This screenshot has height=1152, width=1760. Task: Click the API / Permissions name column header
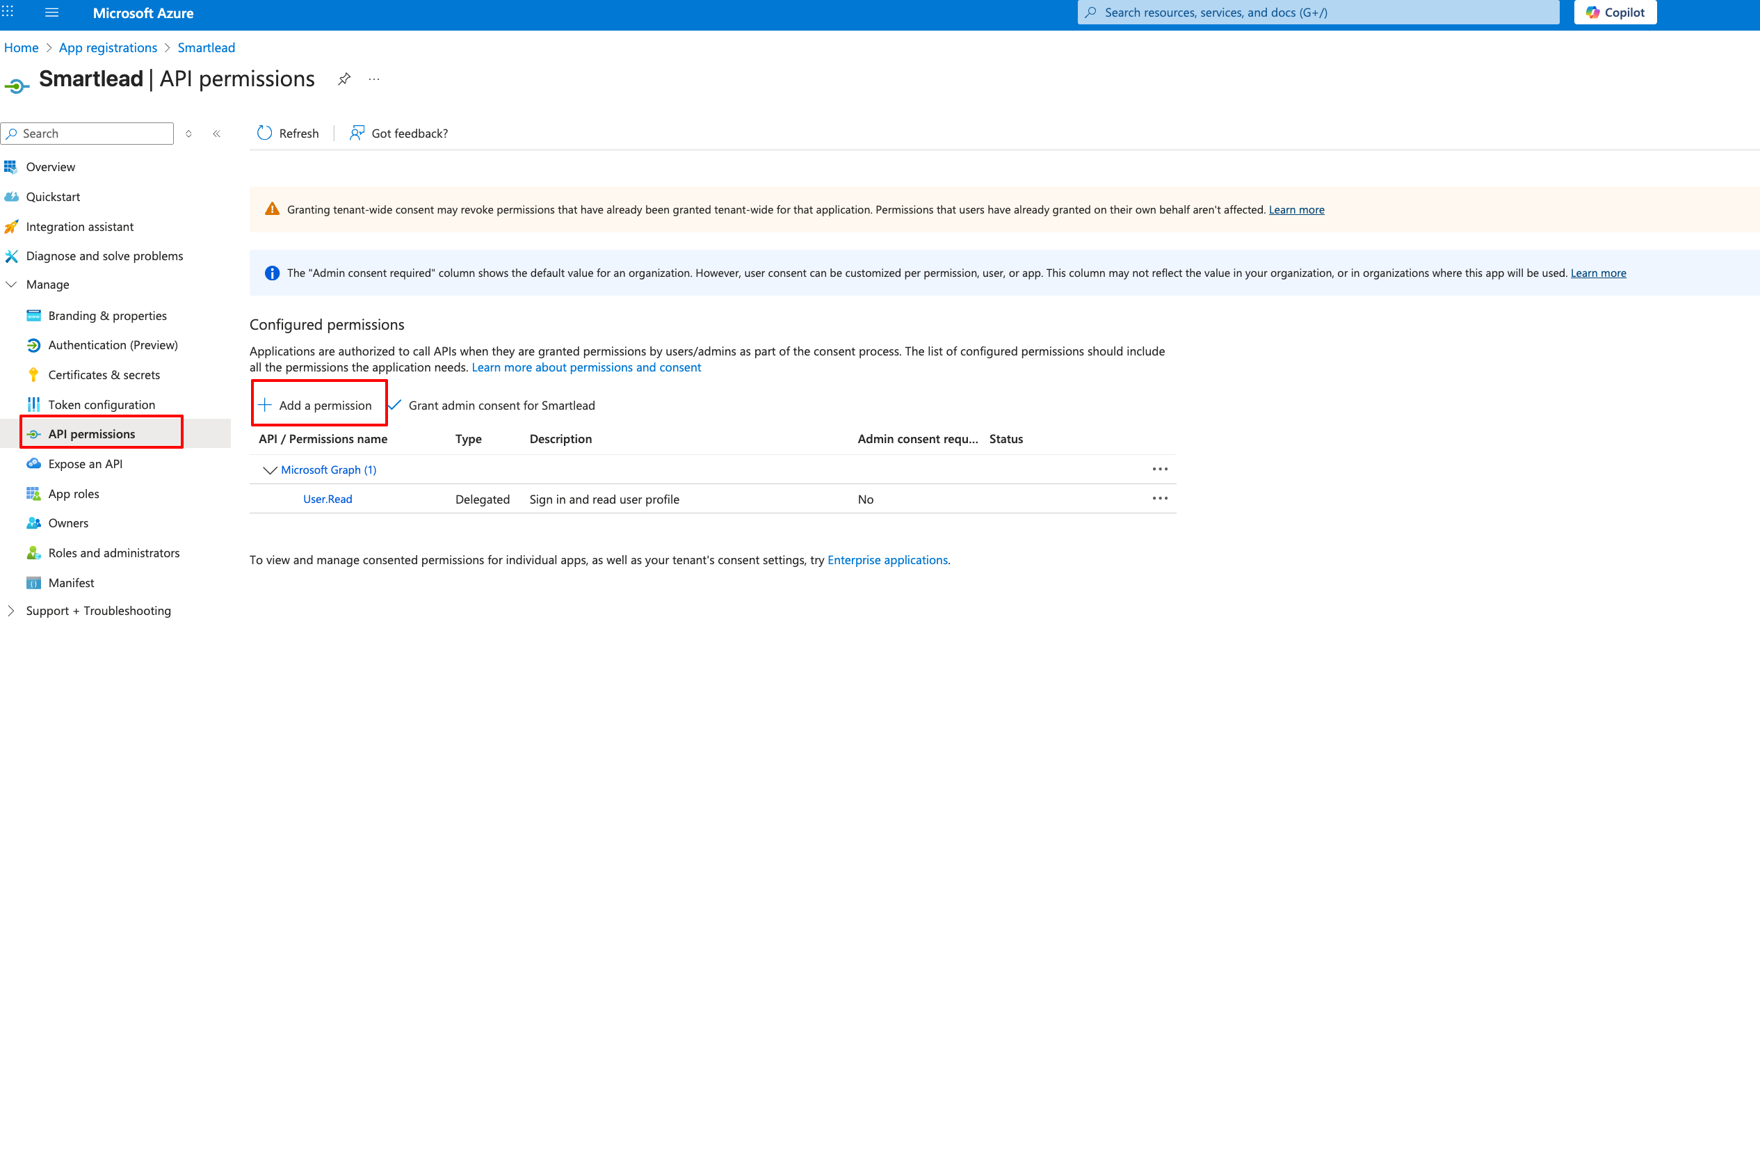323,439
